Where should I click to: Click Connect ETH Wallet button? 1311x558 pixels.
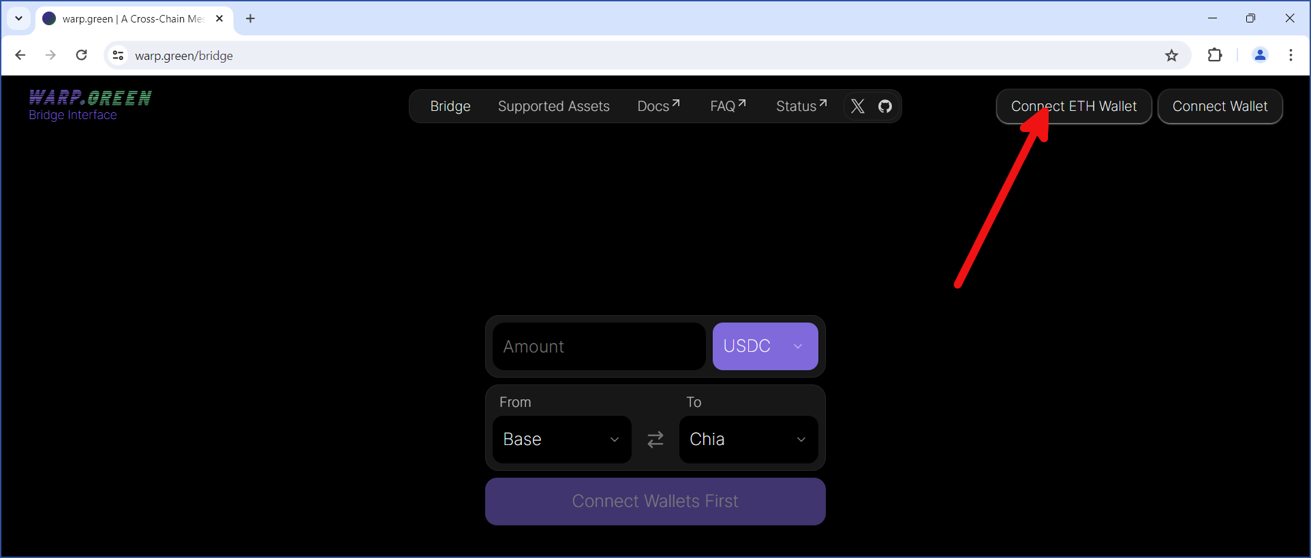(1074, 106)
